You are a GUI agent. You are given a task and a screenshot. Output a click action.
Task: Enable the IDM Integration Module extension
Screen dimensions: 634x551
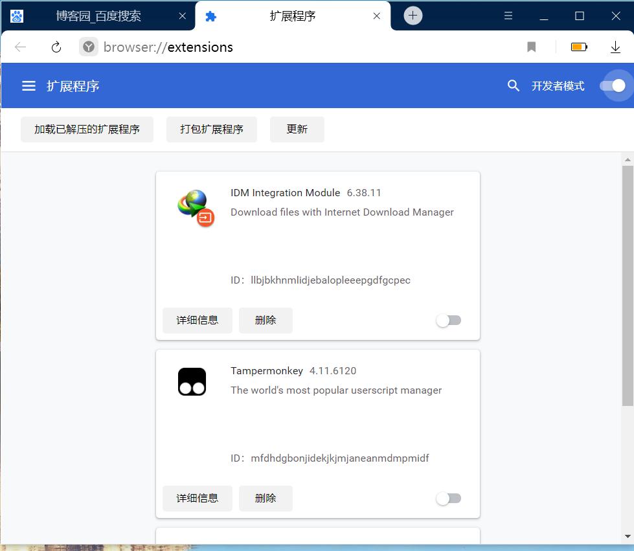449,320
